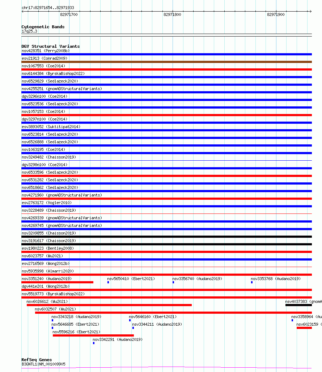
Task: Select nsv6023757 (Wu2021) label
Action: (x=42, y=256)
